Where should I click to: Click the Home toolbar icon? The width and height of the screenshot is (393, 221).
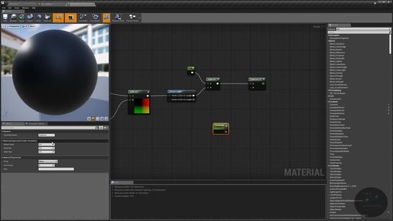[39, 18]
